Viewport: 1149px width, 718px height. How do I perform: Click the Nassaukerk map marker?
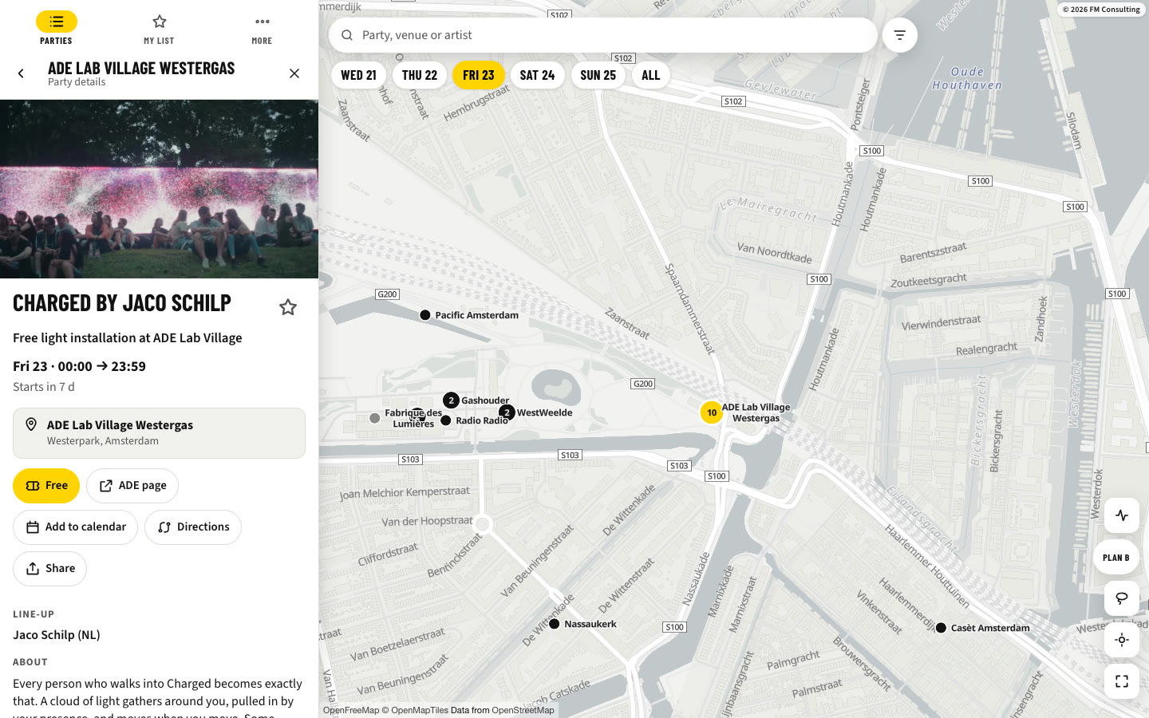(555, 624)
